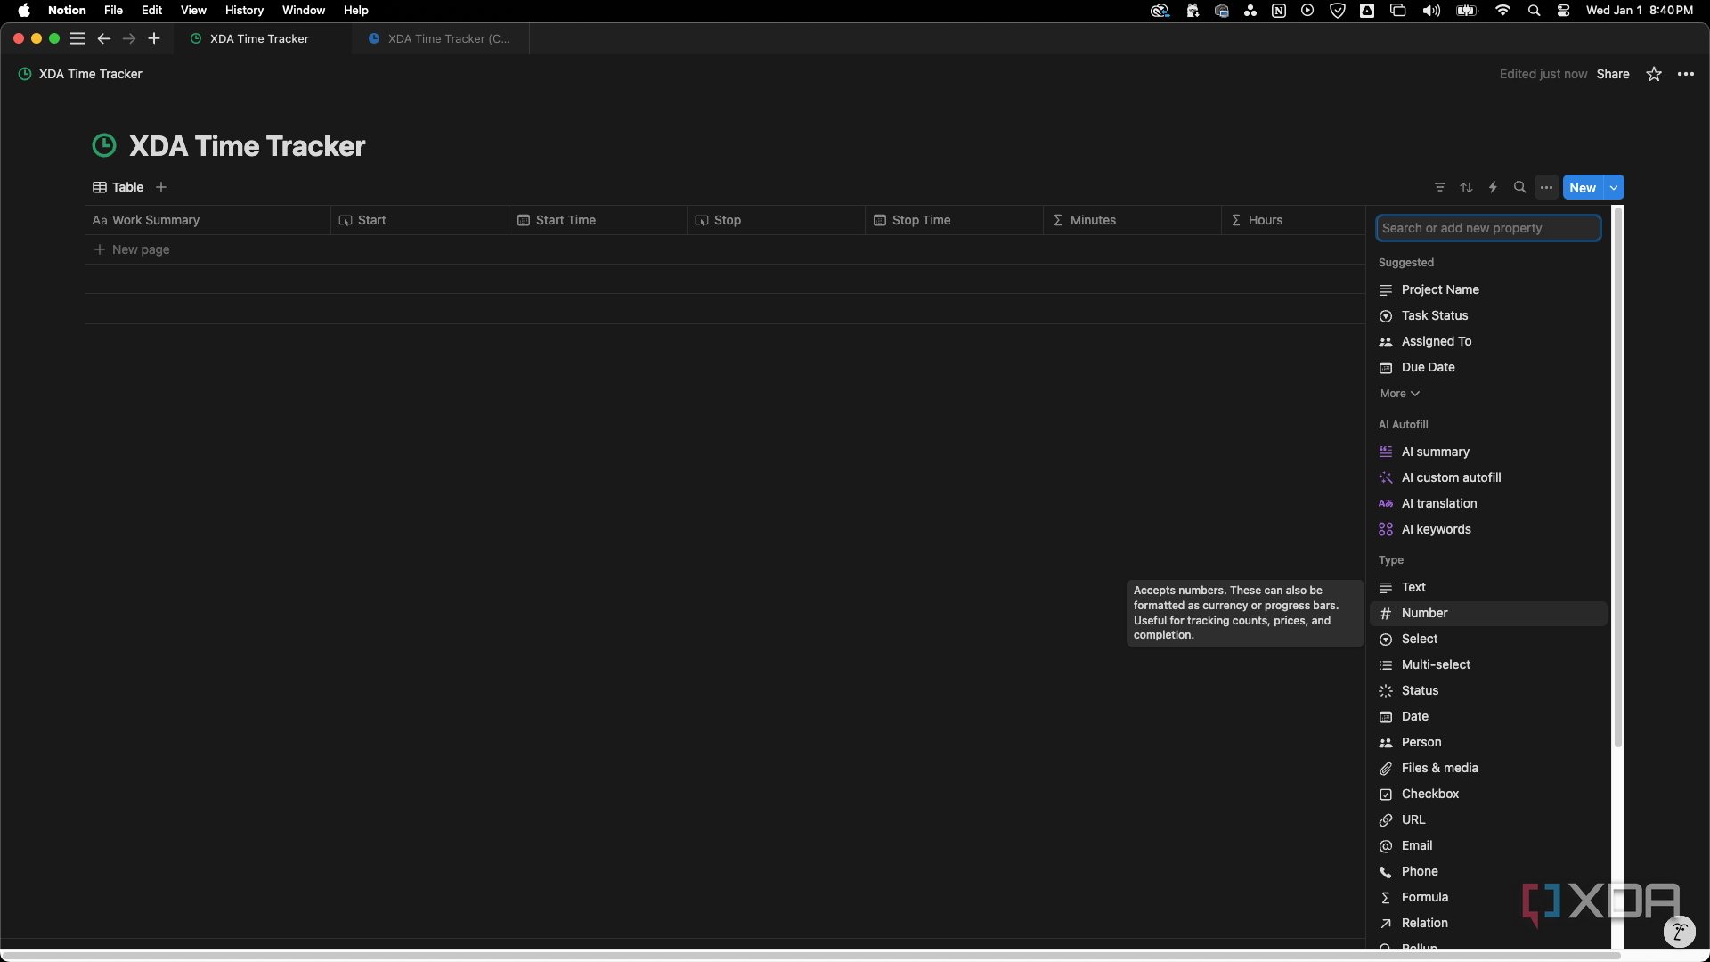Image resolution: width=1710 pixels, height=962 pixels.
Task: Add a New page row
Action: click(132, 249)
